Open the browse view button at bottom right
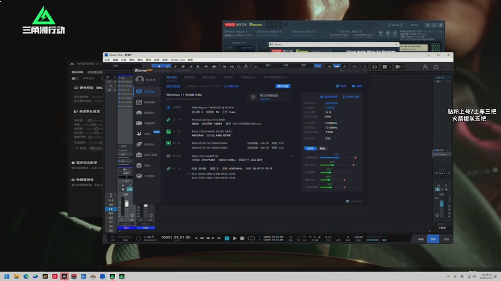501x281 pixels. [447, 239]
